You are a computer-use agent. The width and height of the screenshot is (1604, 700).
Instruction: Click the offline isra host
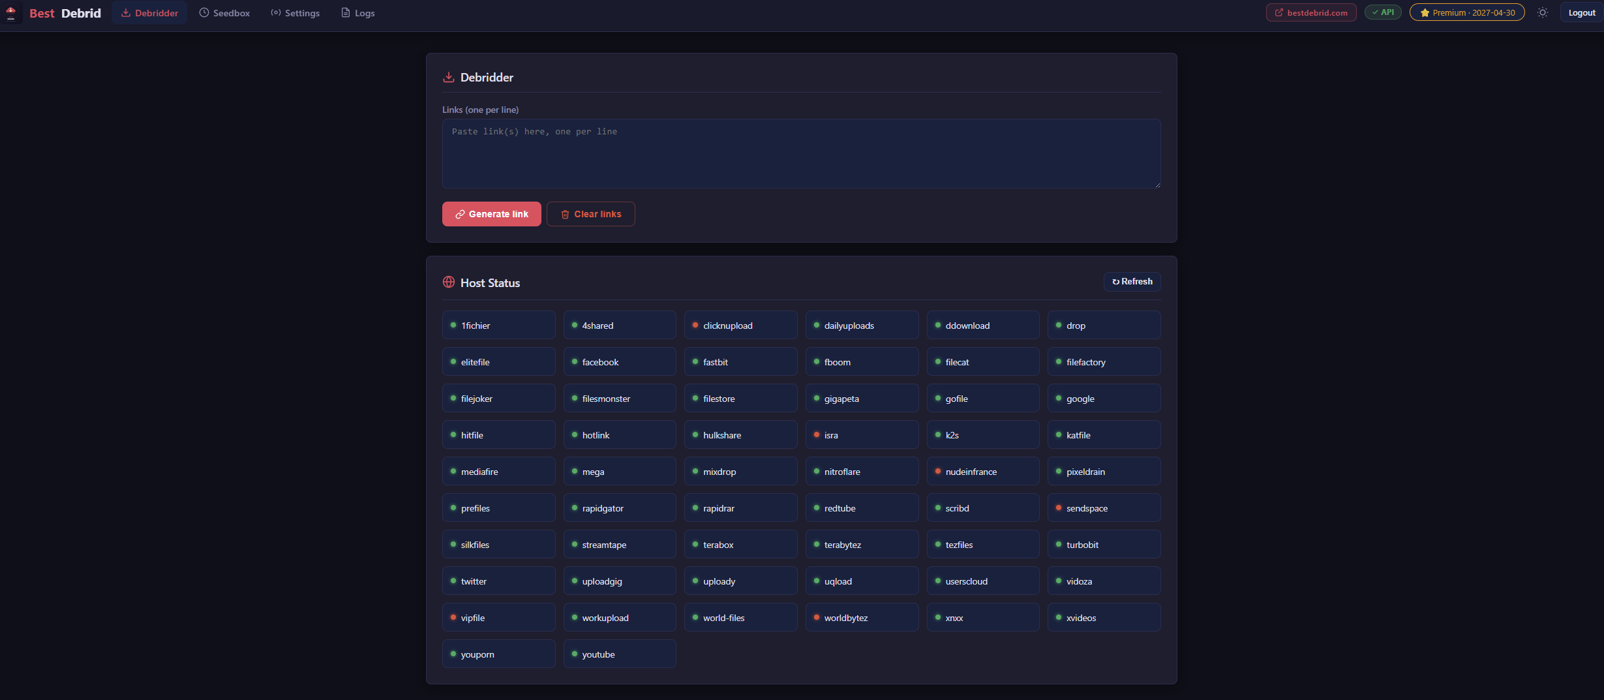[862, 434]
